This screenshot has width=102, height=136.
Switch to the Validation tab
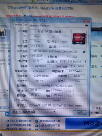pos(45,25)
